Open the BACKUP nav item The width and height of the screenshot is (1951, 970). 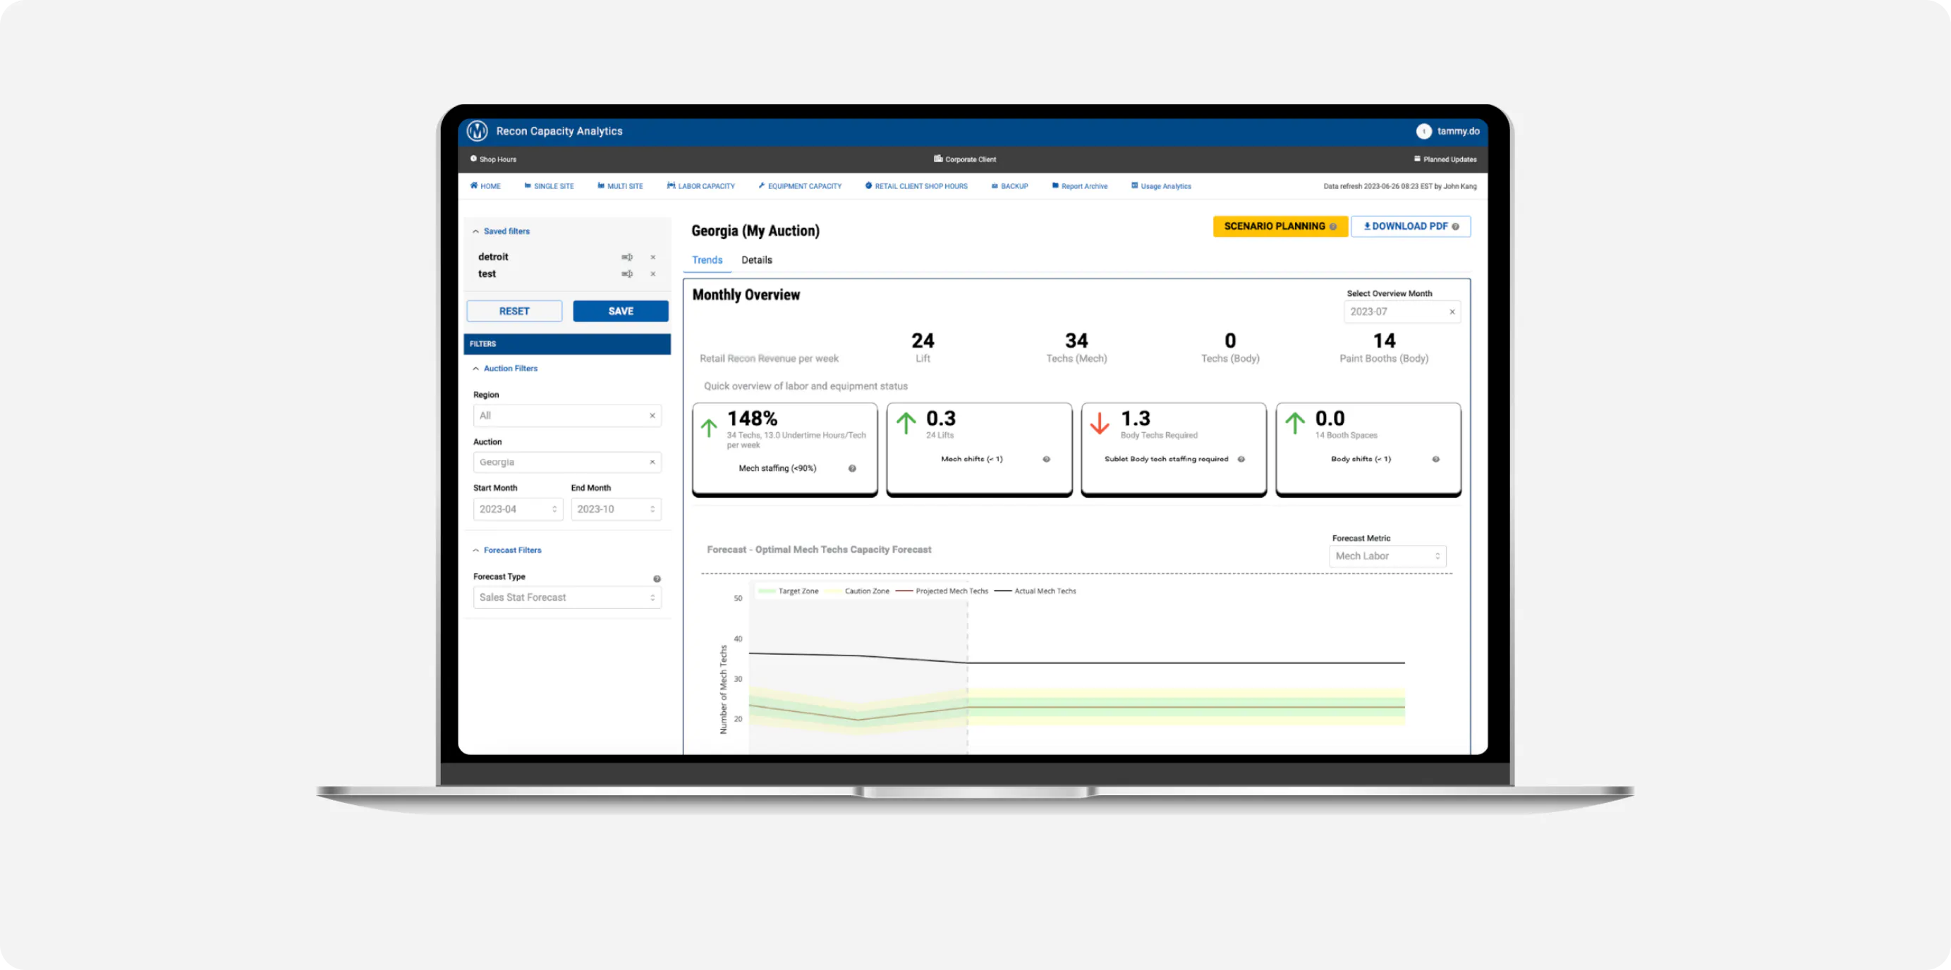pos(1009,186)
